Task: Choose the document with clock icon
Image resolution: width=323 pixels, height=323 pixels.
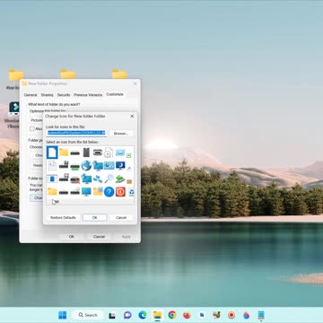Action: 109,153
